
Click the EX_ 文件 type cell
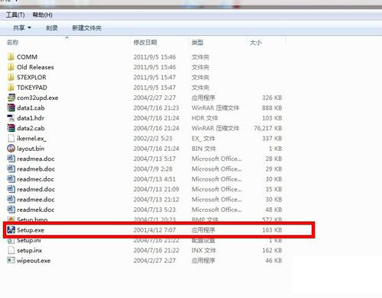point(203,139)
